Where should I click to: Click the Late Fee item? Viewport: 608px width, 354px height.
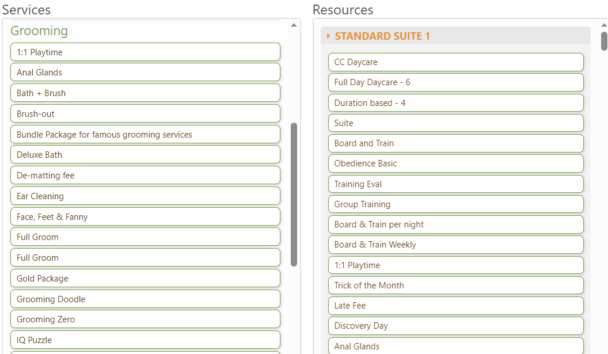456,305
